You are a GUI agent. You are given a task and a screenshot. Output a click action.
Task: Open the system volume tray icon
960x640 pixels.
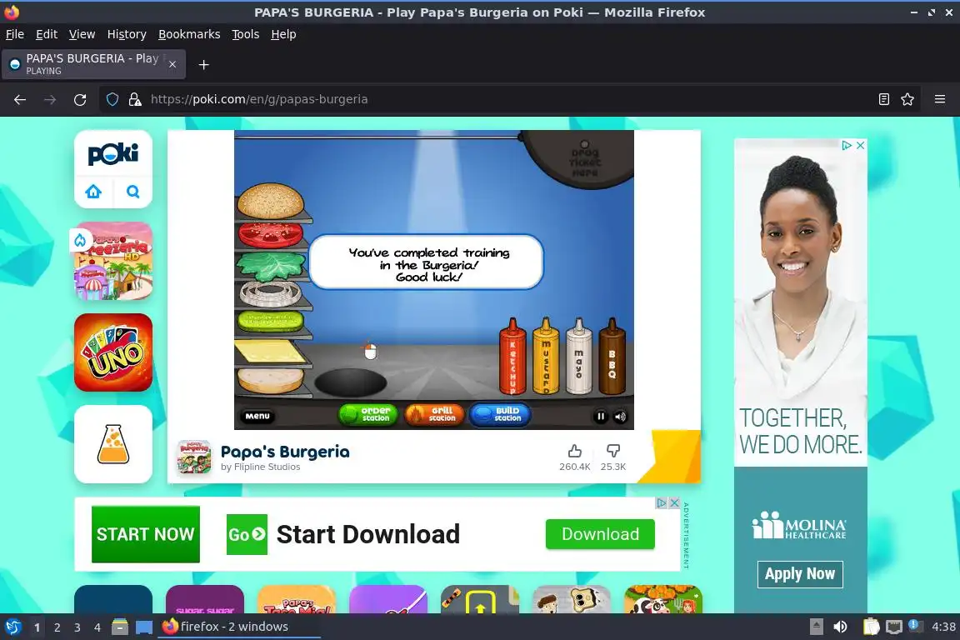pos(840,627)
